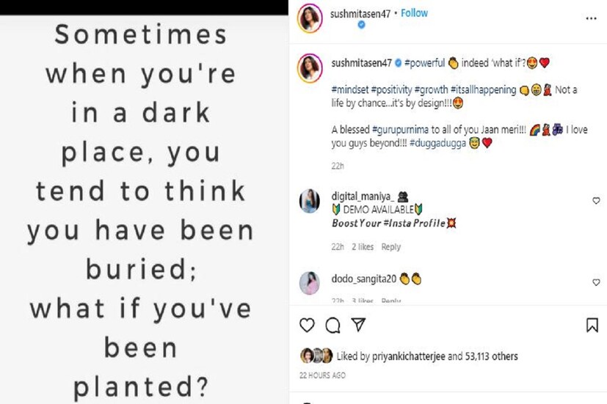The height and width of the screenshot is (404, 607).
Task: Save the post with the bookmark icon
Action: point(592,325)
